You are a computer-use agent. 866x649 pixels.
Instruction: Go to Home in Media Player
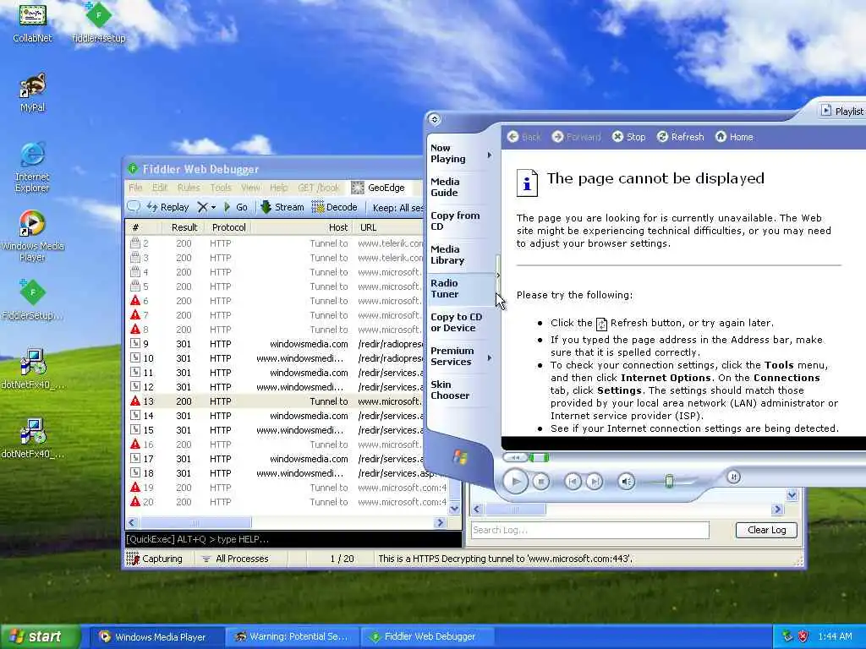pyautogui.click(x=734, y=137)
